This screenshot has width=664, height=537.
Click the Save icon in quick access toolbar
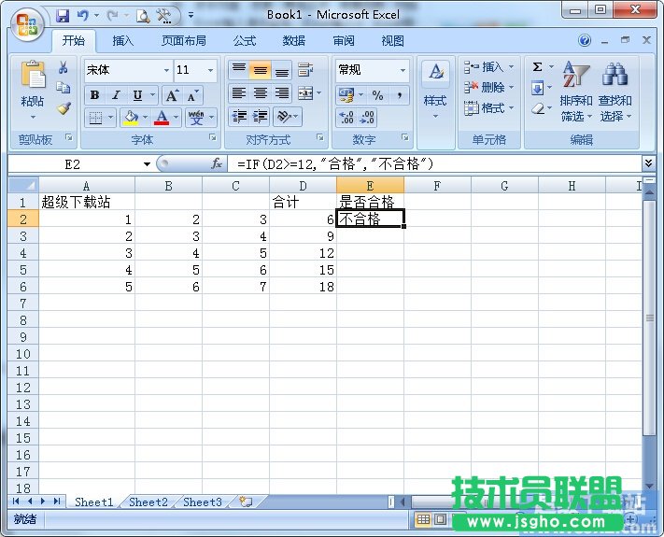pyautogui.click(x=63, y=15)
